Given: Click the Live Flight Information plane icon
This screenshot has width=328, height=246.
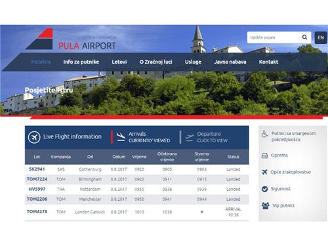Looking at the screenshot, I should coord(34,137).
